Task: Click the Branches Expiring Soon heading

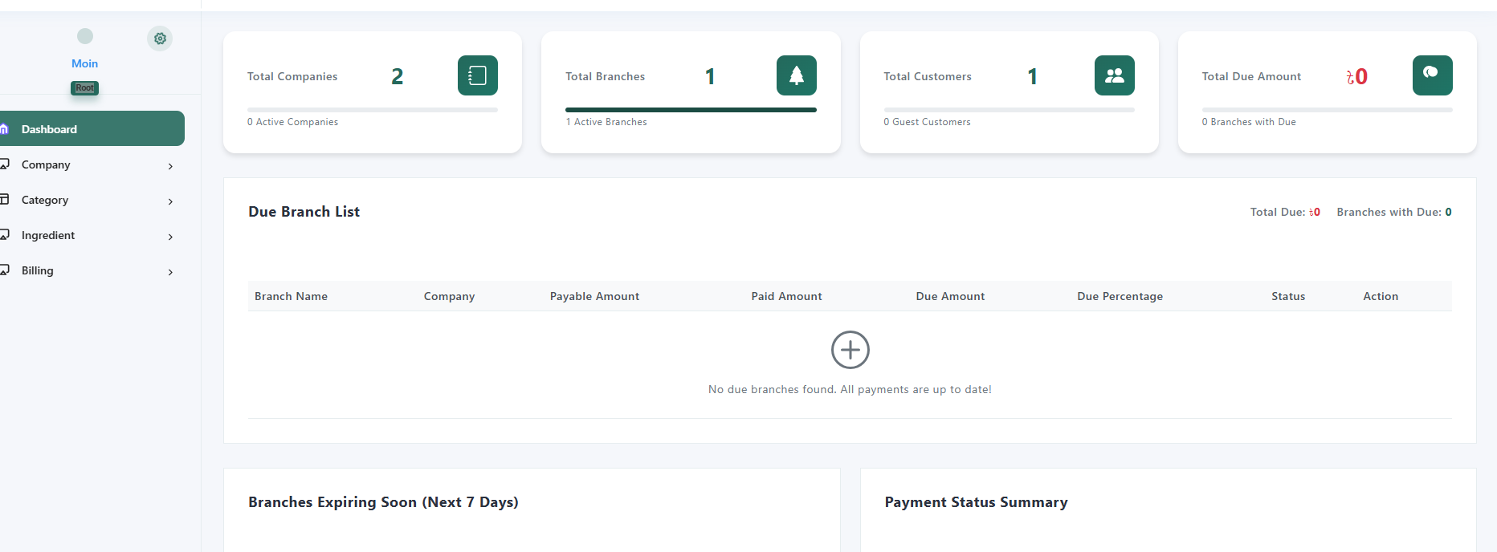Action: coord(383,502)
